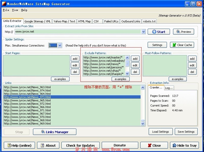Edit a Start Pages entry
This screenshot has height=152, width=204.
(x=75, y=65)
